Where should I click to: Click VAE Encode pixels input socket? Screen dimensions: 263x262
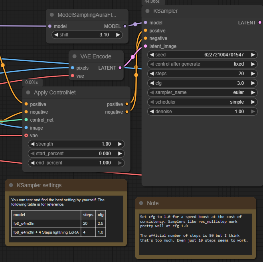pos(73,68)
